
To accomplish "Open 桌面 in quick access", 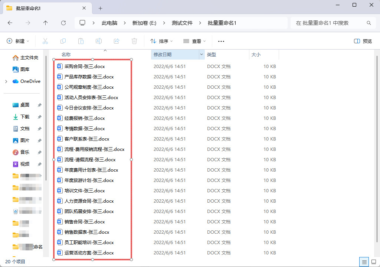I will 21,105.
